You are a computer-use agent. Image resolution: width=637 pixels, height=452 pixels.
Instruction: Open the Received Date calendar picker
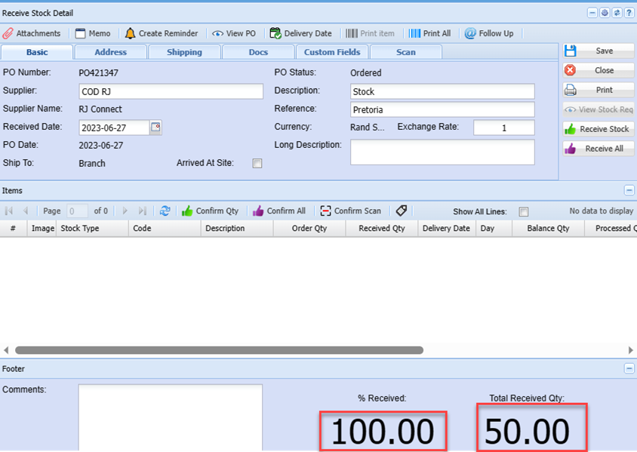pos(155,128)
